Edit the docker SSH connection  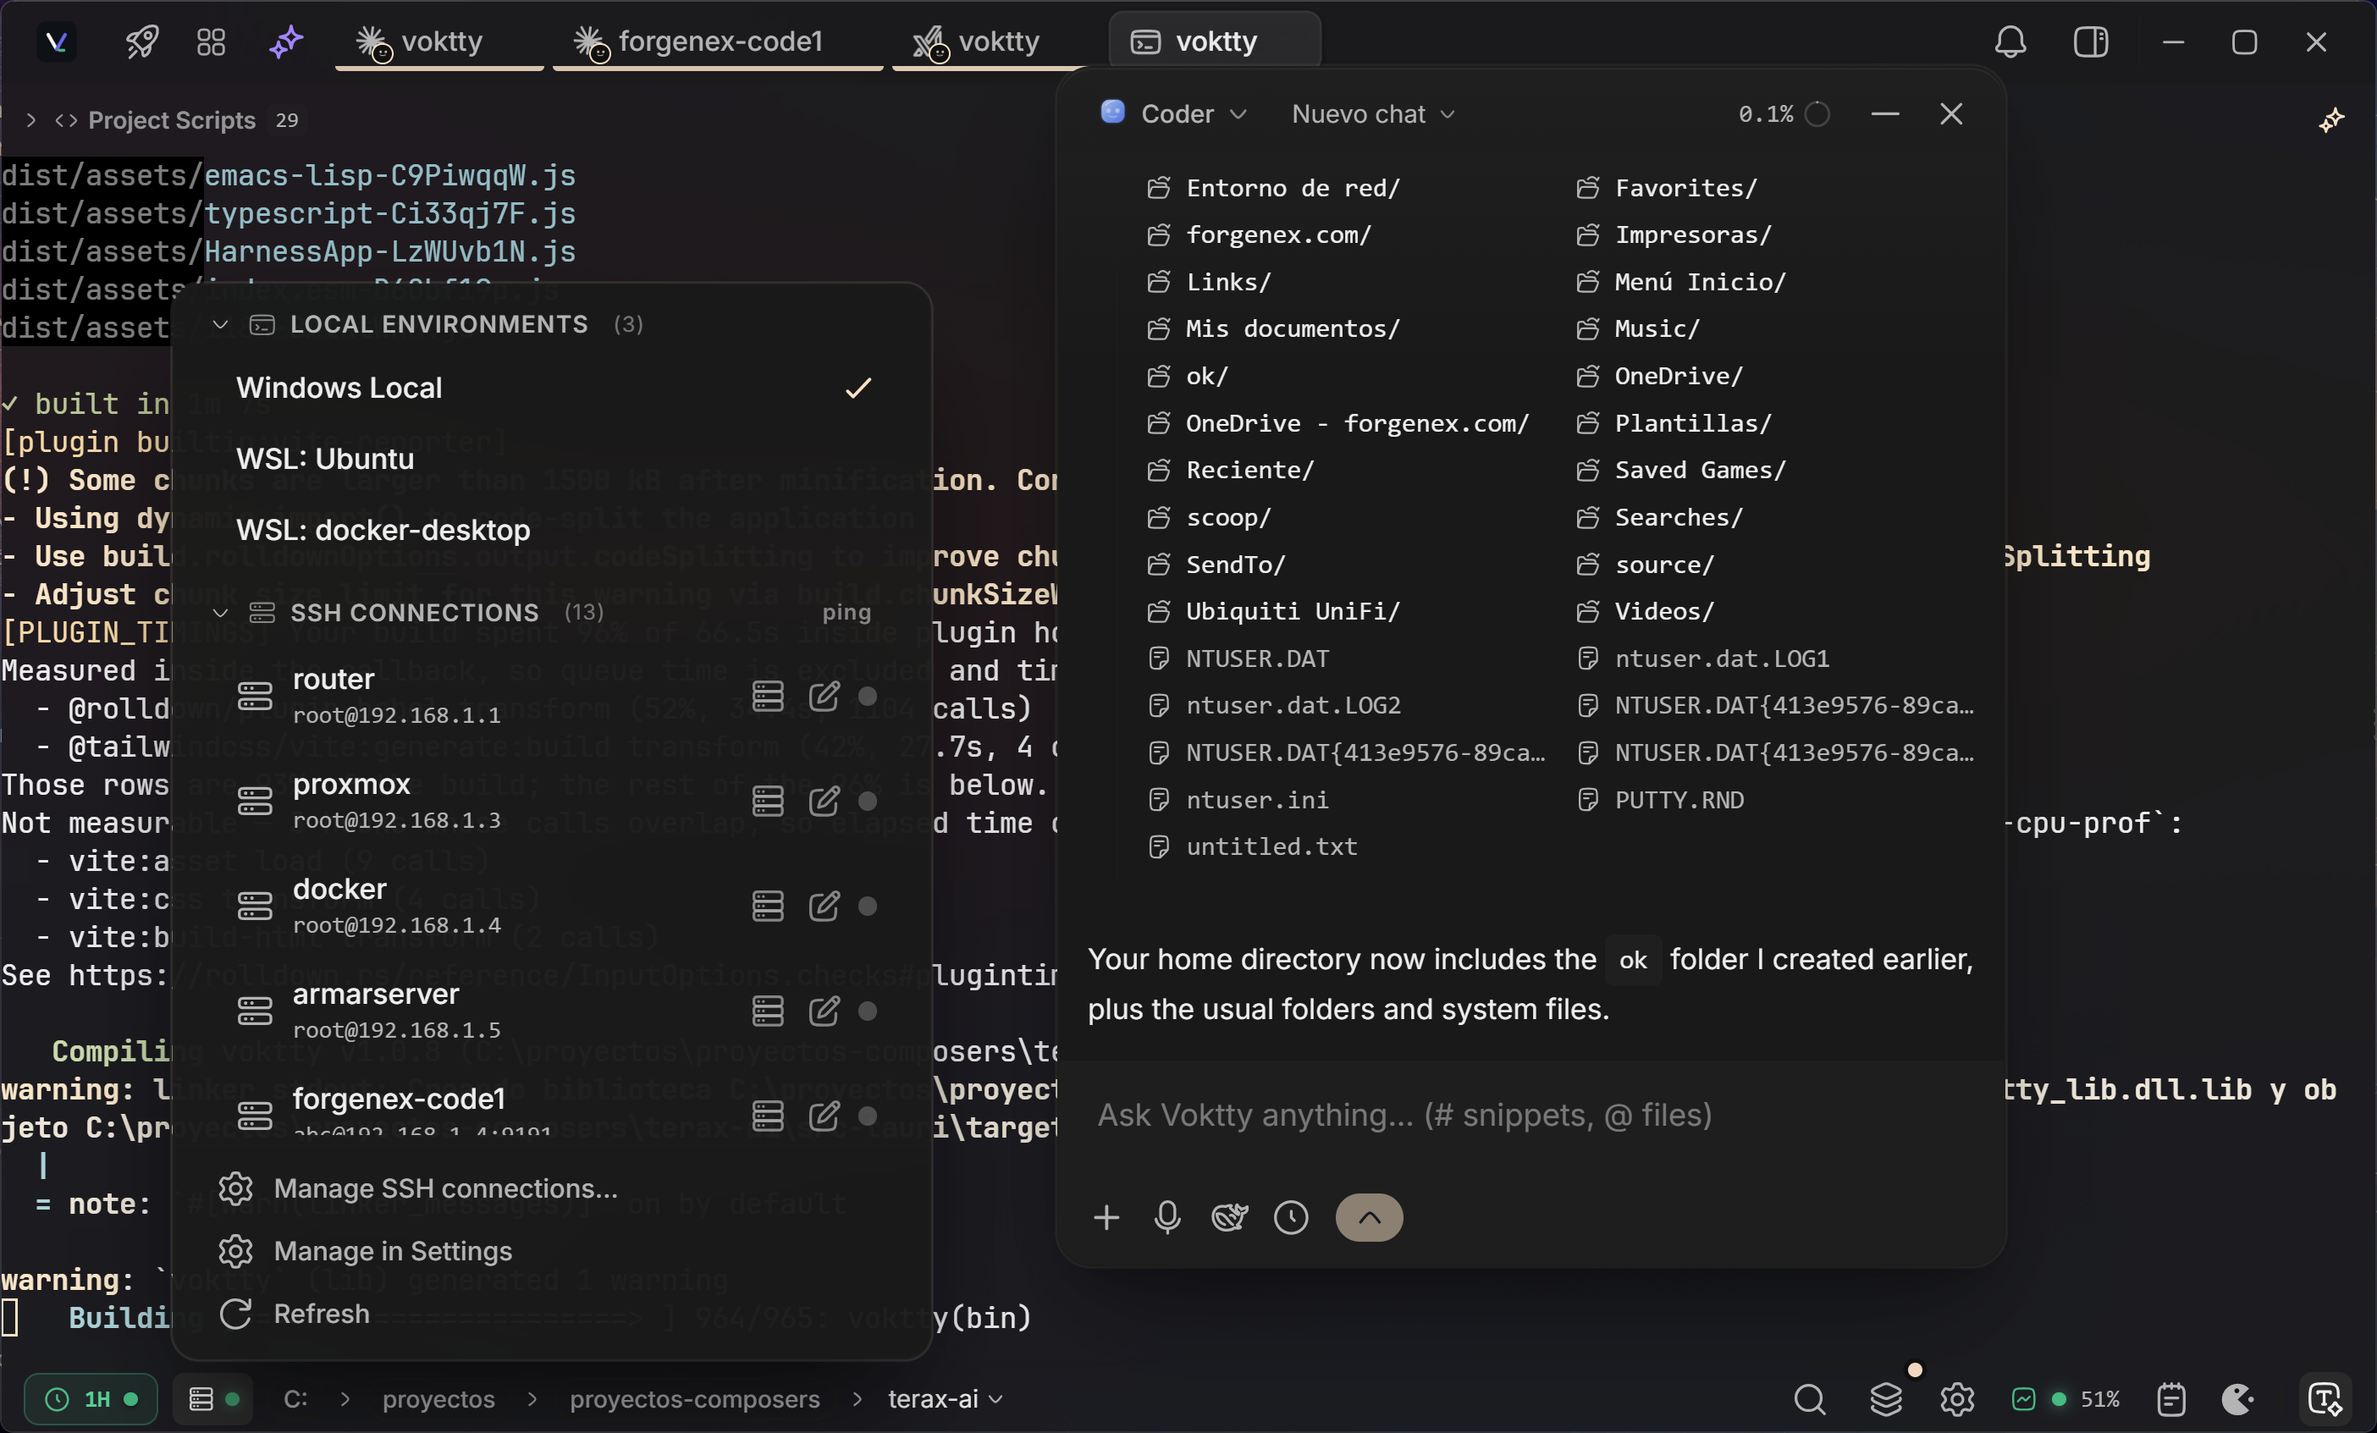point(824,907)
